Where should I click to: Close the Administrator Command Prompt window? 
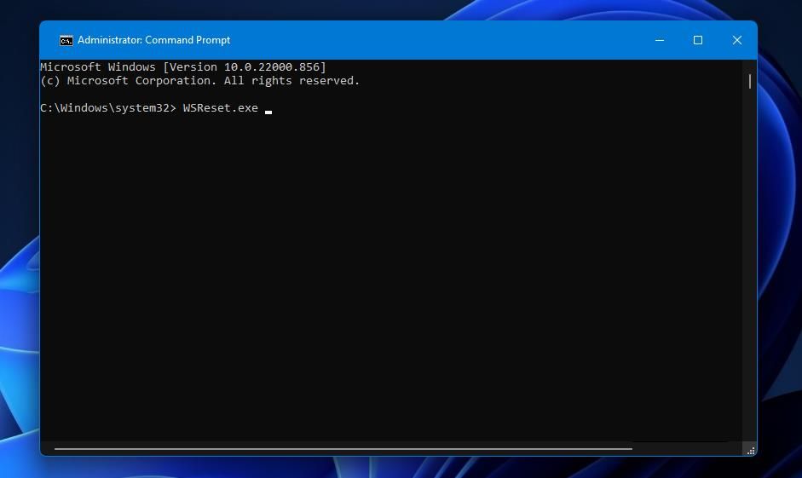coord(737,40)
